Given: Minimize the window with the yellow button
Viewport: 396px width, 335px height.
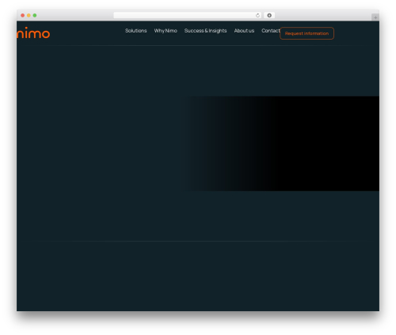Looking at the screenshot, I should tap(29, 15).
